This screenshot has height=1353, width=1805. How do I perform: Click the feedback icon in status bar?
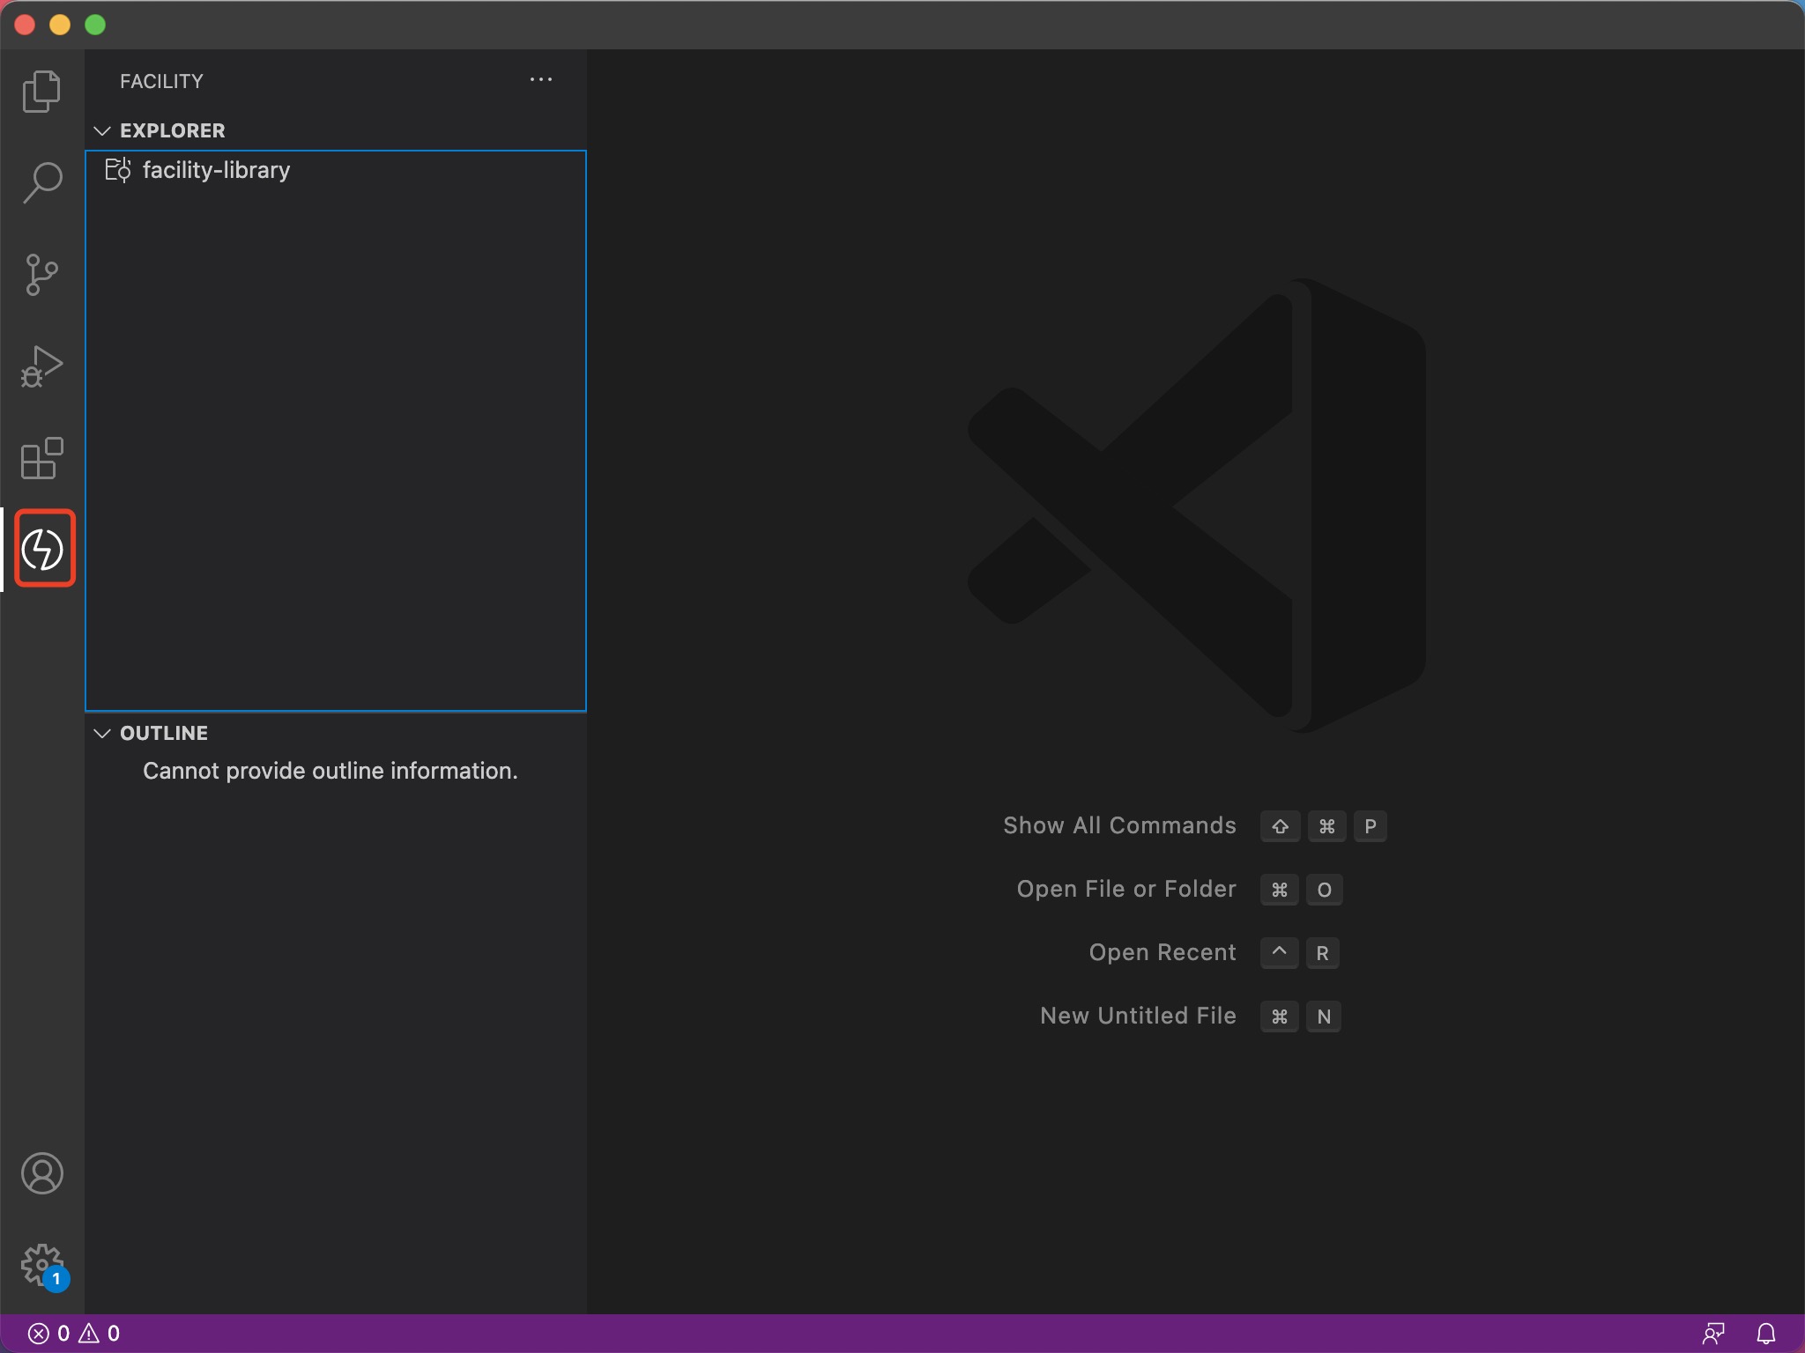coord(1713,1334)
